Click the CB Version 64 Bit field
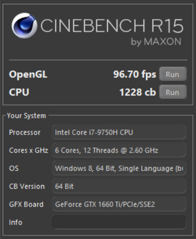Viewport: 196px width, 239px height. (x=119, y=186)
